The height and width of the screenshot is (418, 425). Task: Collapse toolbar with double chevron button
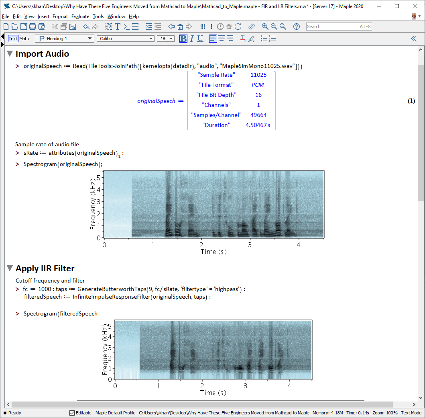pos(414,39)
